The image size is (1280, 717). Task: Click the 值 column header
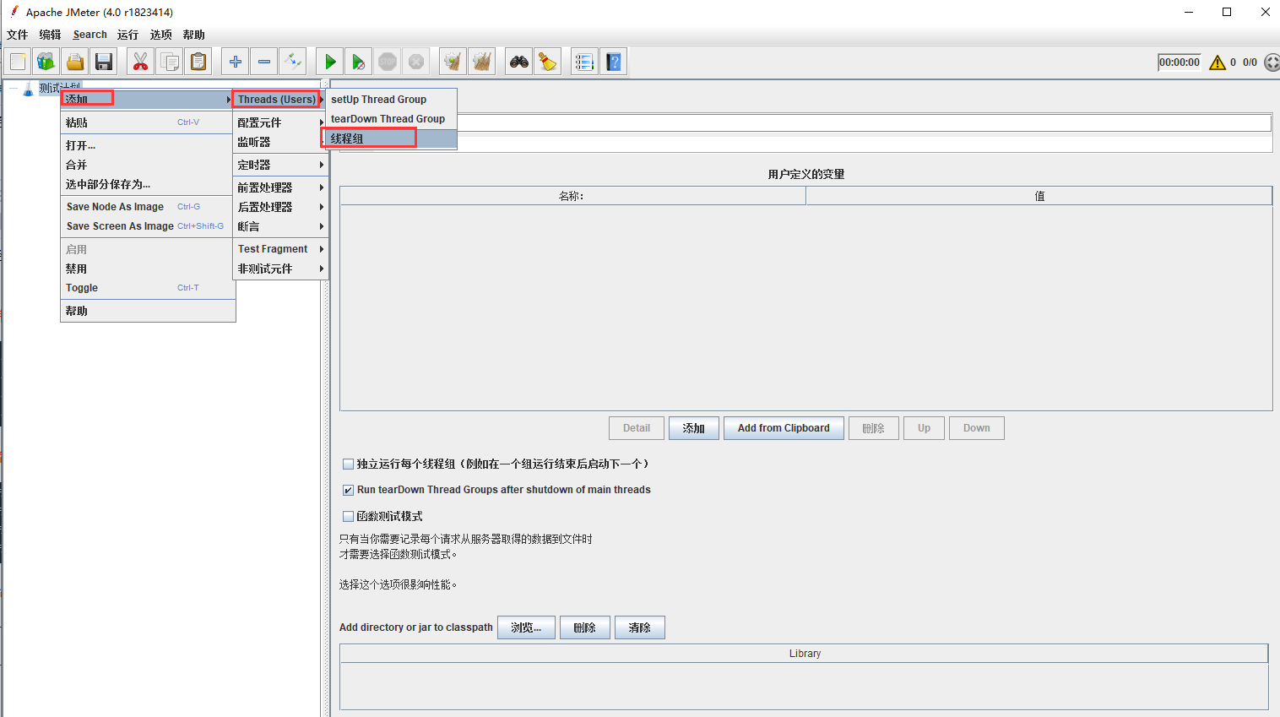[1039, 196]
